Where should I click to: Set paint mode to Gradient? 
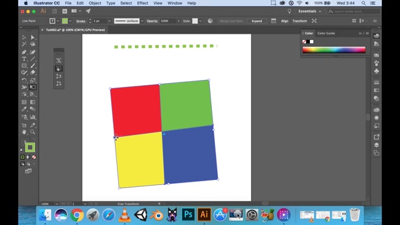pos(28,157)
